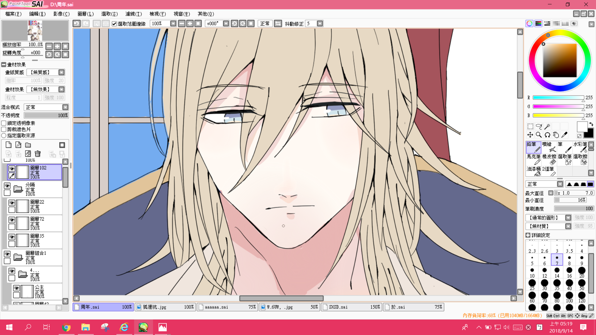Activate the zoom magnifier tool
The width and height of the screenshot is (596, 335).
539,135
